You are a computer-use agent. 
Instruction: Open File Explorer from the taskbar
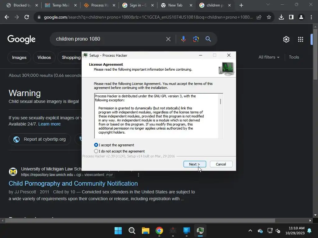coord(146,231)
